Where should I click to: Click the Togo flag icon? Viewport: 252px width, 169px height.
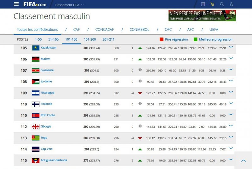pyautogui.click(x=36, y=138)
